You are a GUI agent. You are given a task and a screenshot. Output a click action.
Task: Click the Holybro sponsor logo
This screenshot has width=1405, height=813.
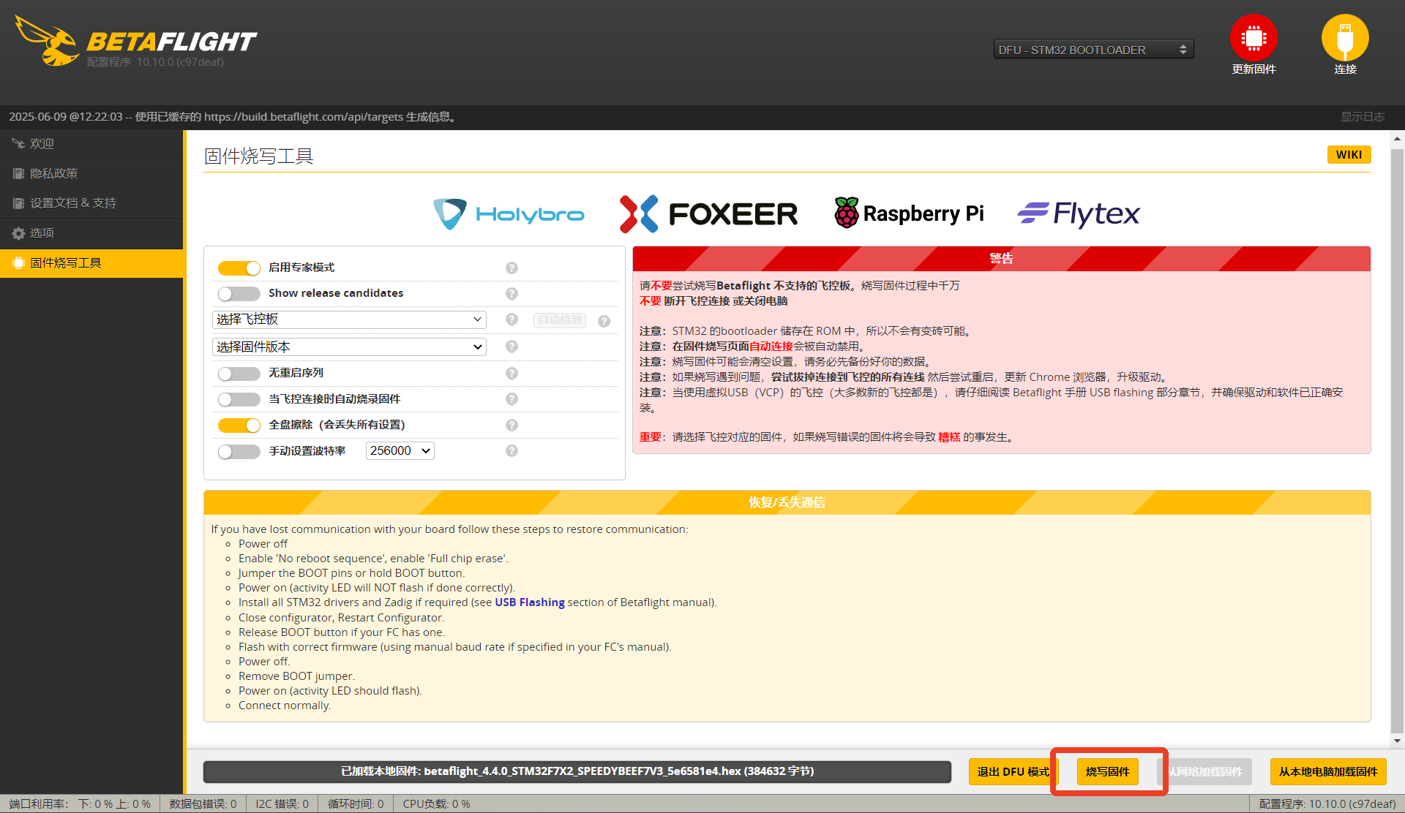coord(509,214)
